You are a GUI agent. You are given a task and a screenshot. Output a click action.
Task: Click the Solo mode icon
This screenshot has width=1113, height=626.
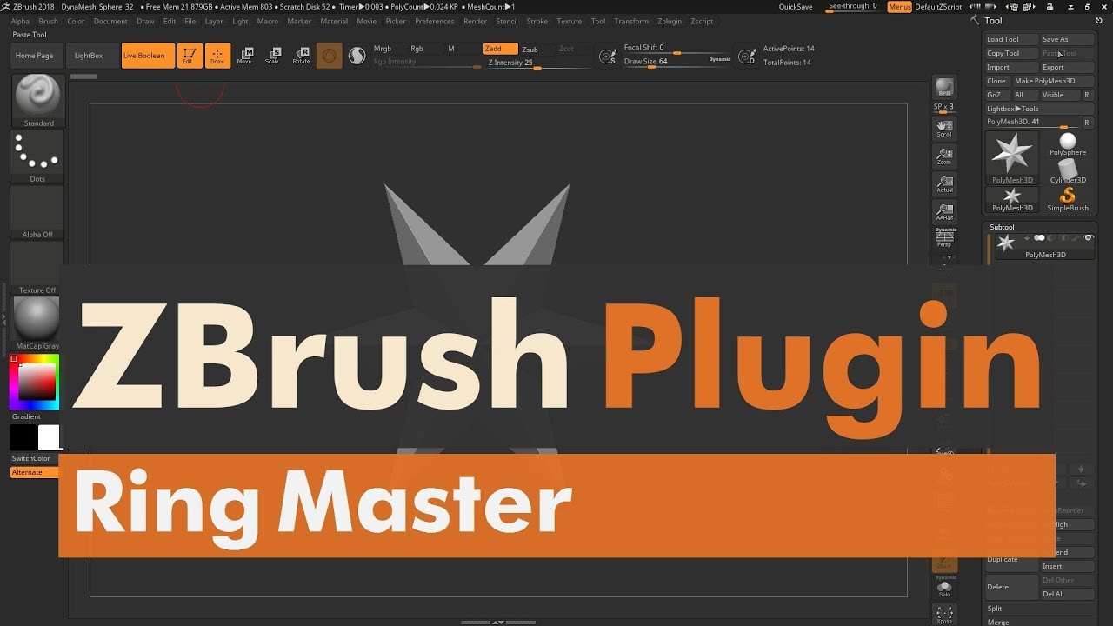click(x=943, y=588)
